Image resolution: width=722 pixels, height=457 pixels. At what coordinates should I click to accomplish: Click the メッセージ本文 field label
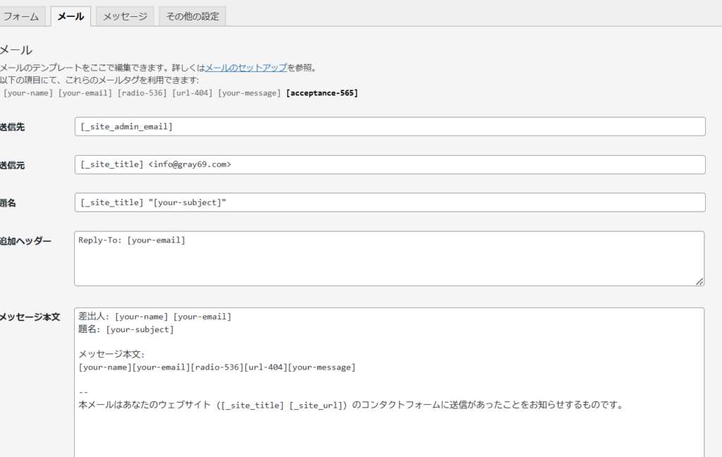point(30,317)
